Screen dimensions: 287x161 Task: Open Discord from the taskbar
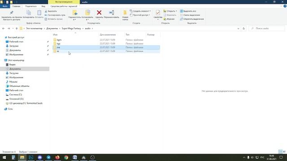click(x=40, y=157)
